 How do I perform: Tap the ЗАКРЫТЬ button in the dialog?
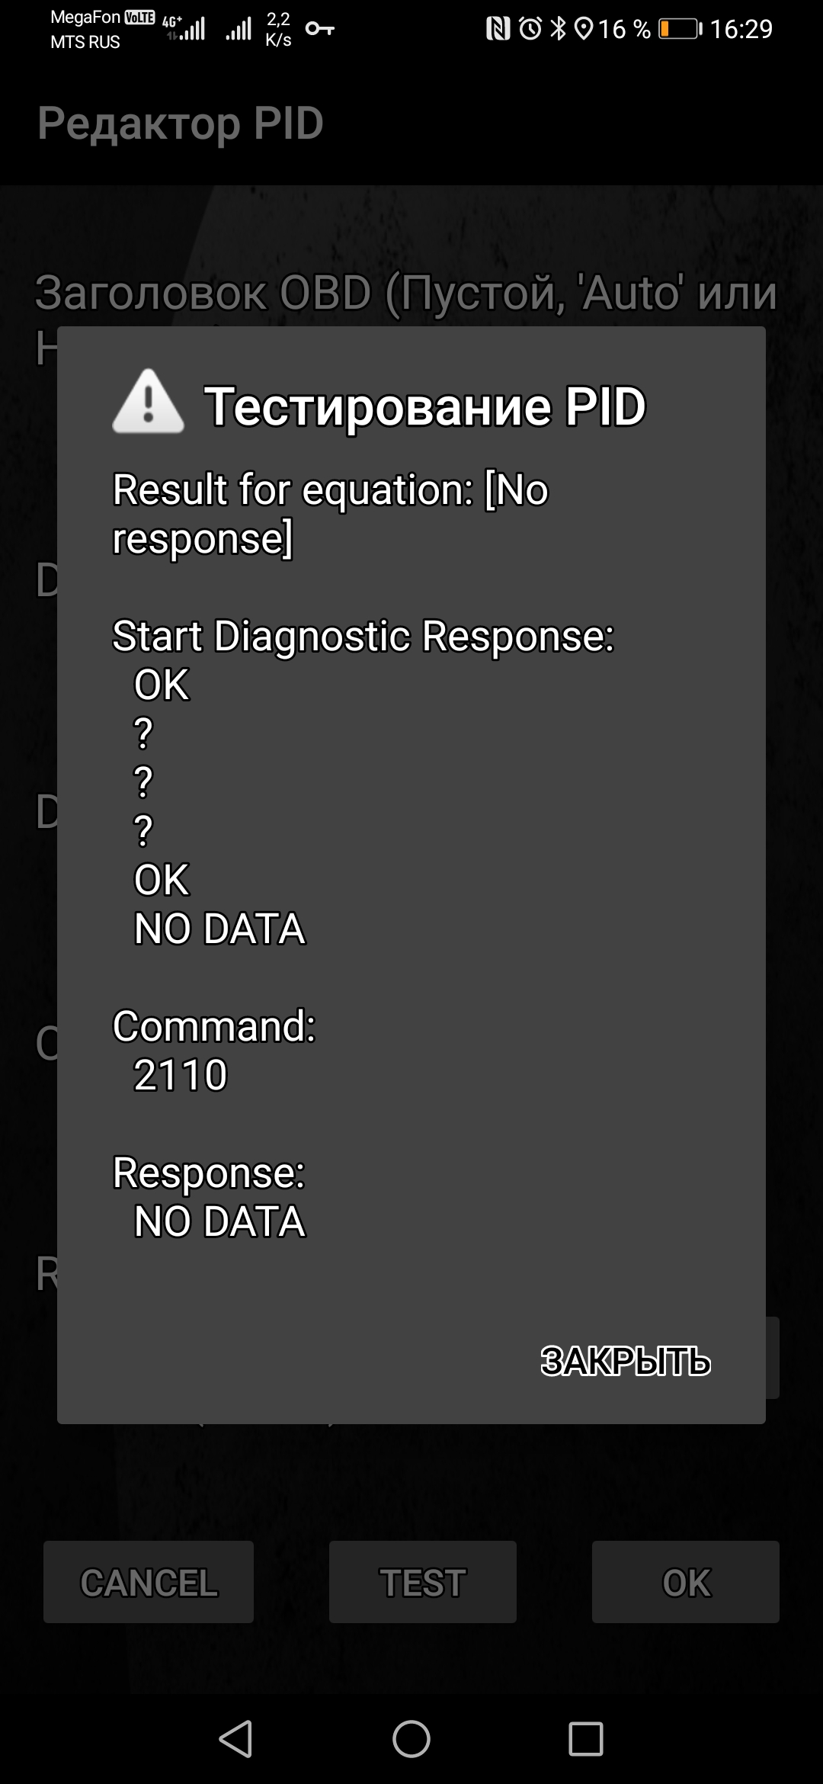(x=625, y=1362)
